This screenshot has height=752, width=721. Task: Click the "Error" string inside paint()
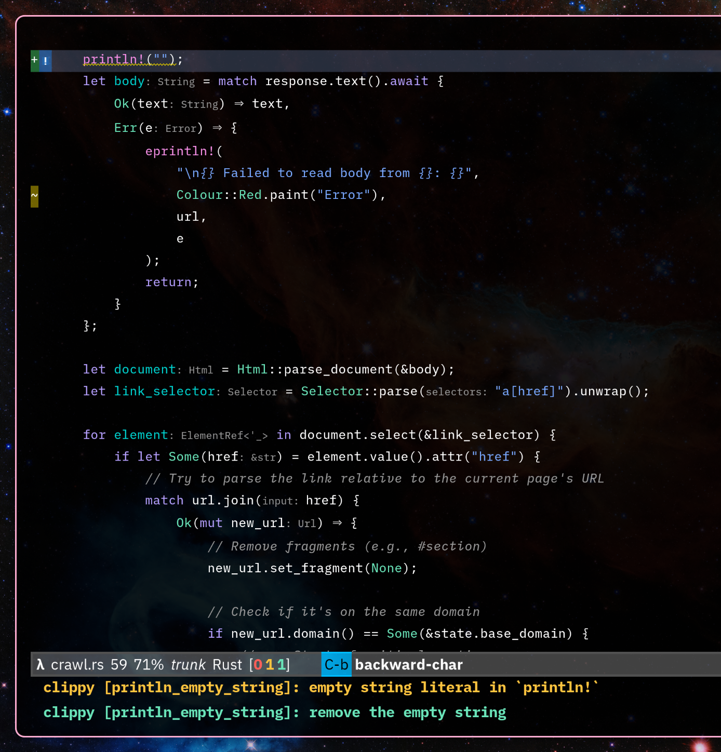coord(344,195)
